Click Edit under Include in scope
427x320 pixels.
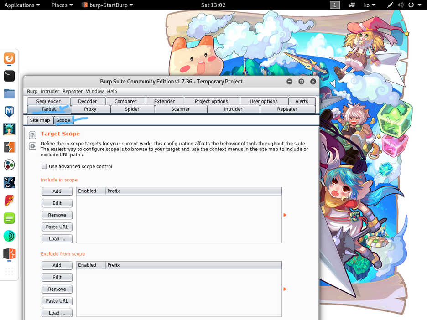pos(57,203)
